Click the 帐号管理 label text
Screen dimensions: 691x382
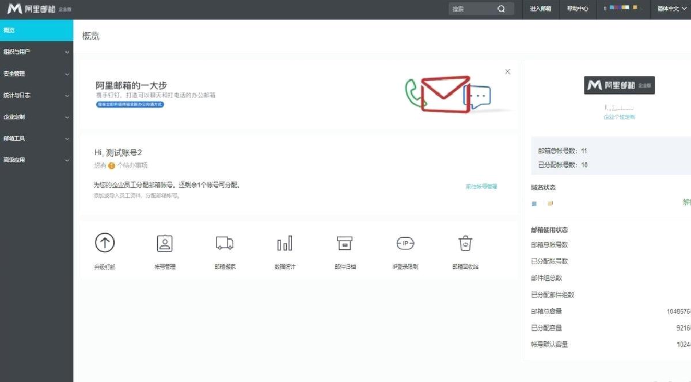pyautogui.click(x=165, y=267)
